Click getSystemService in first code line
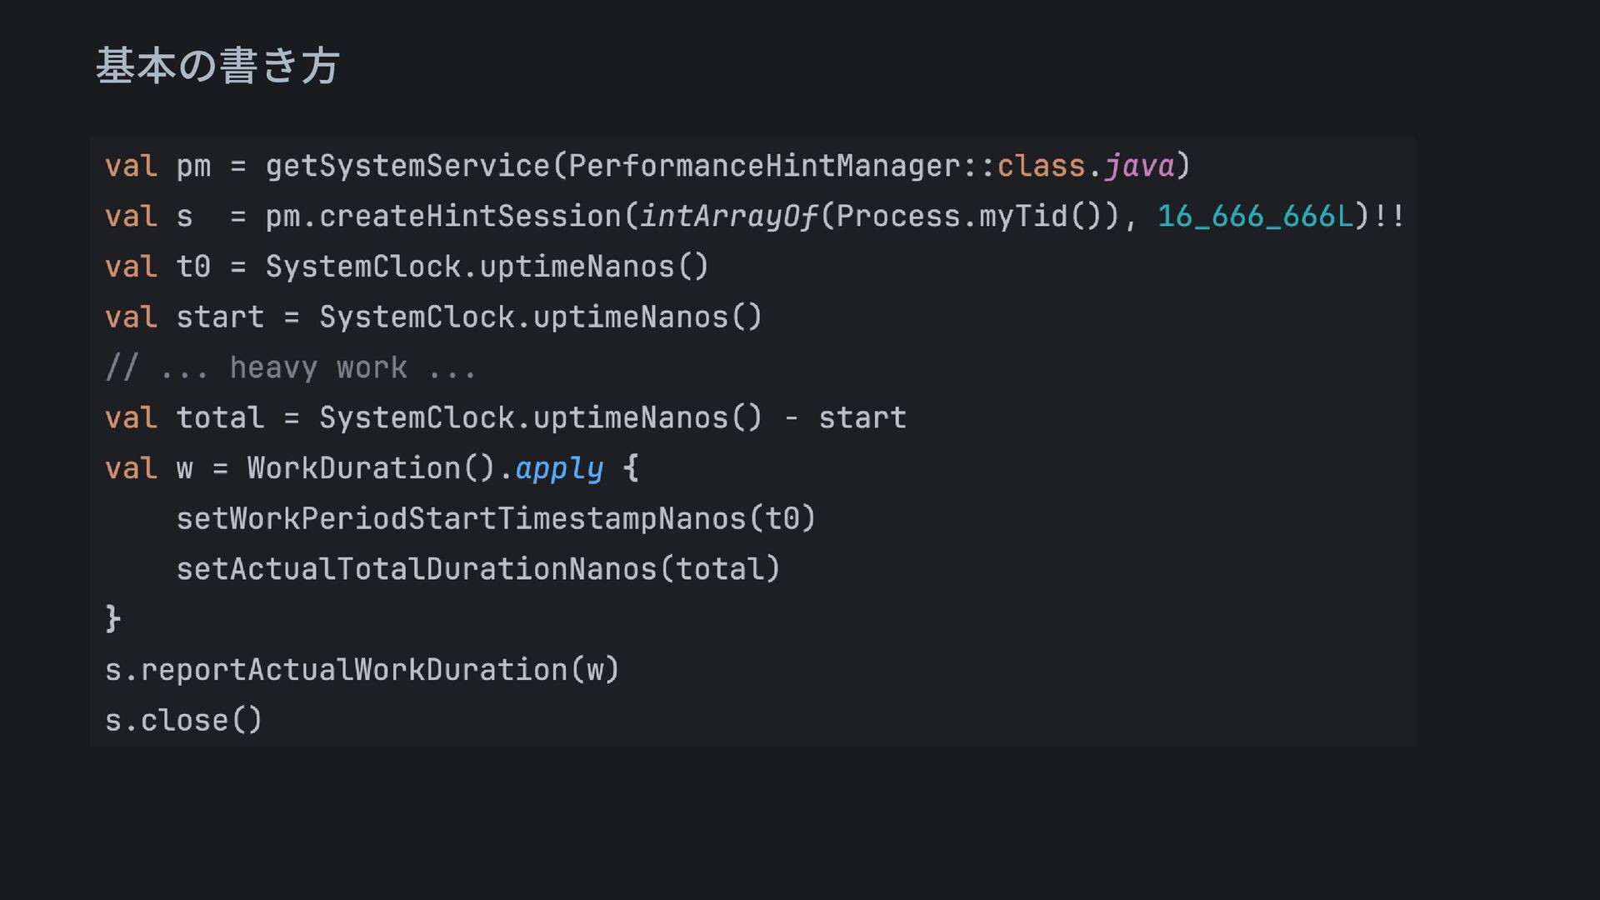Screen dimensions: 1600x900 coord(407,166)
